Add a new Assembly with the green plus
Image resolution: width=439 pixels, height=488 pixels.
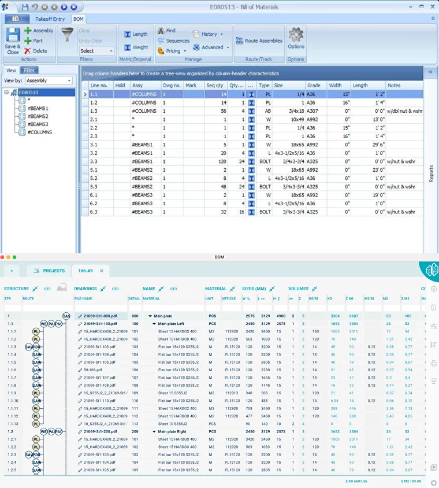[x=28, y=31]
